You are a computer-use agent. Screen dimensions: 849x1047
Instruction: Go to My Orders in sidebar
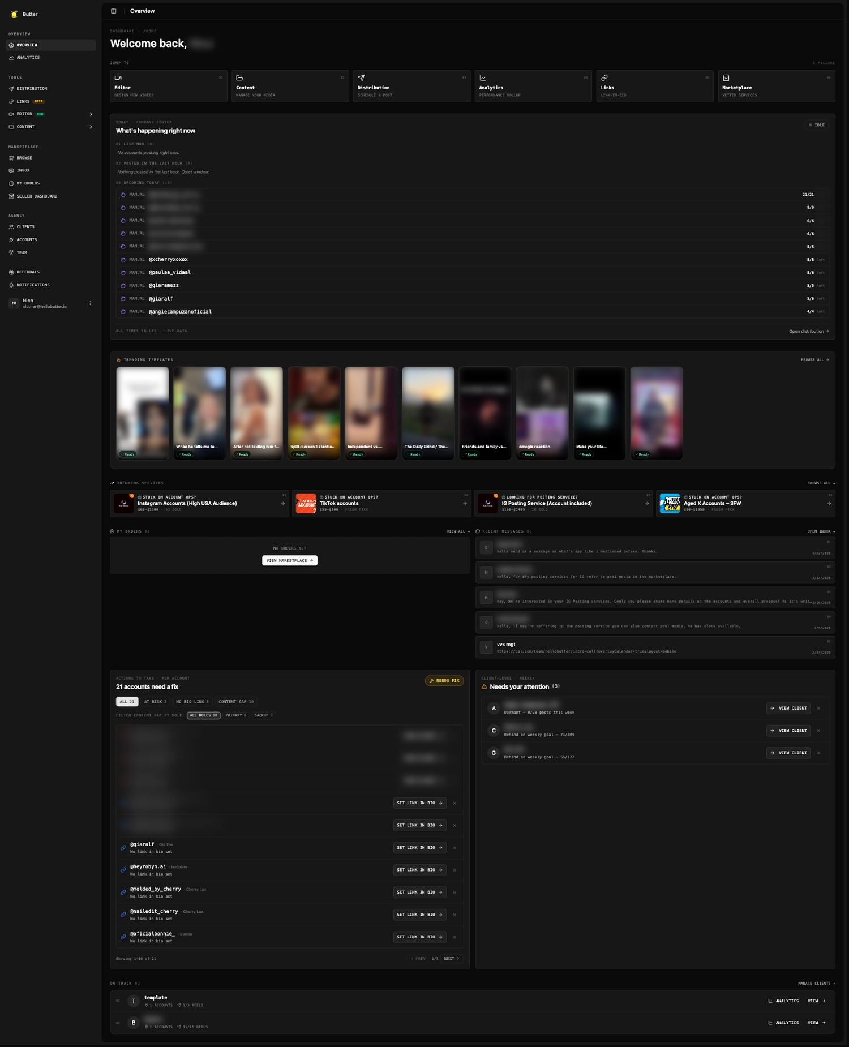pyautogui.click(x=50, y=183)
